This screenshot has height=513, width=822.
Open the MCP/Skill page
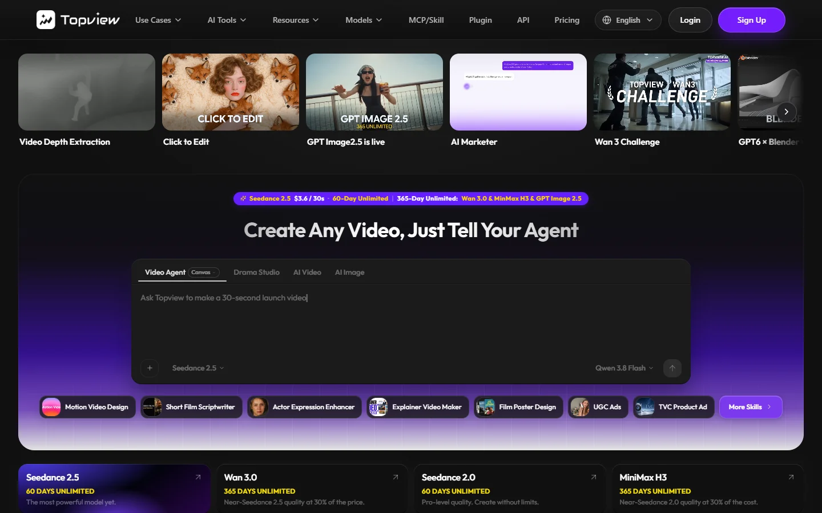(x=426, y=20)
